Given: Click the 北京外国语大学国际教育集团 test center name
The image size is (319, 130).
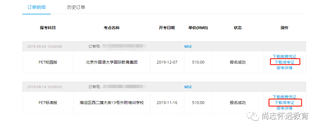Looking at the screenshot, I should (112, 62).
